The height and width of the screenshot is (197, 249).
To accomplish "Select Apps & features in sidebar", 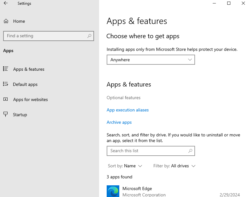I will pyautogui.click(x=29, y=69).
